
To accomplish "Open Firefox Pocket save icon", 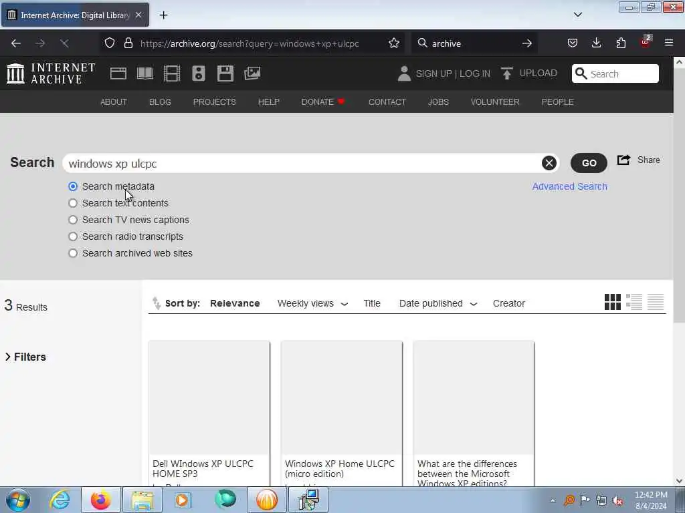I will (x=573, y=43).
